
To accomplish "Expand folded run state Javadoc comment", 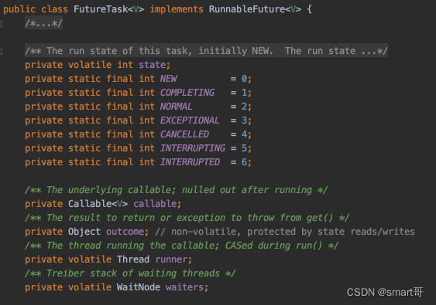I will (x=206, y=51).
